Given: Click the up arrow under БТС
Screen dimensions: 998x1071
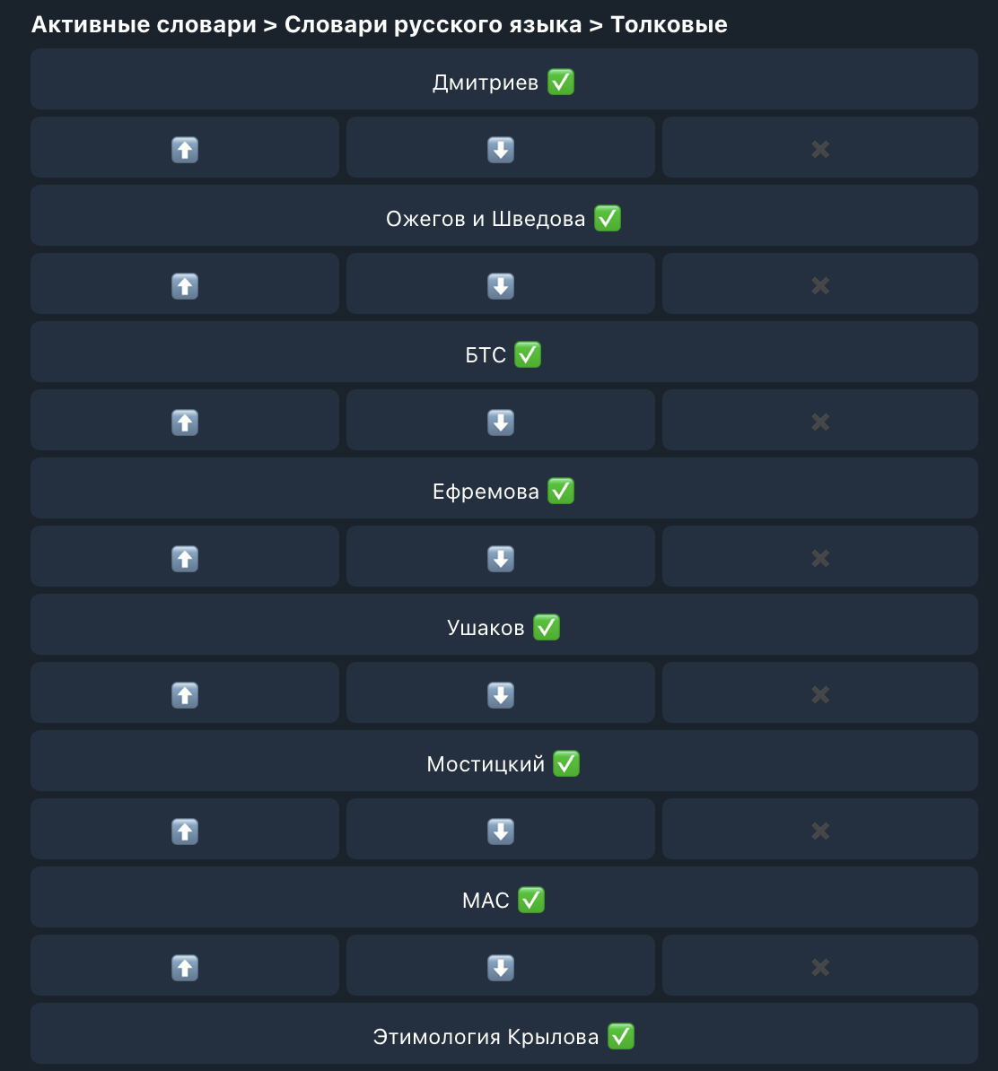Looking at the screenshot, I should [x=184, y=422].
